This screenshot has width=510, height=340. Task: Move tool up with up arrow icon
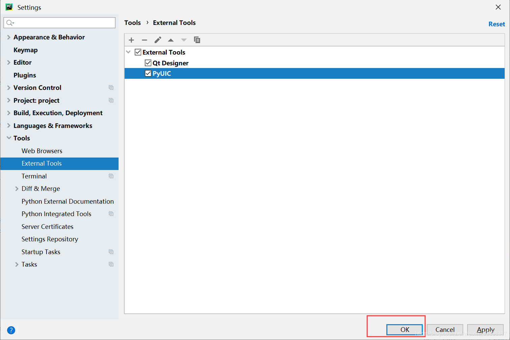click(171, 40)
